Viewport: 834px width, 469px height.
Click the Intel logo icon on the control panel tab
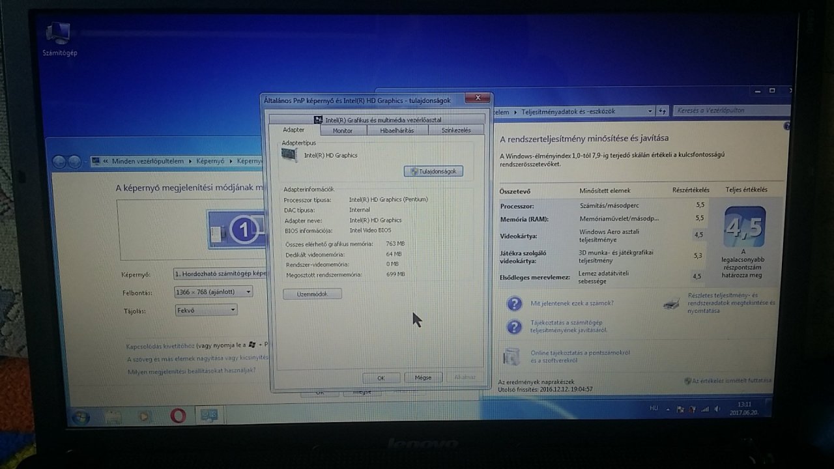318,120
